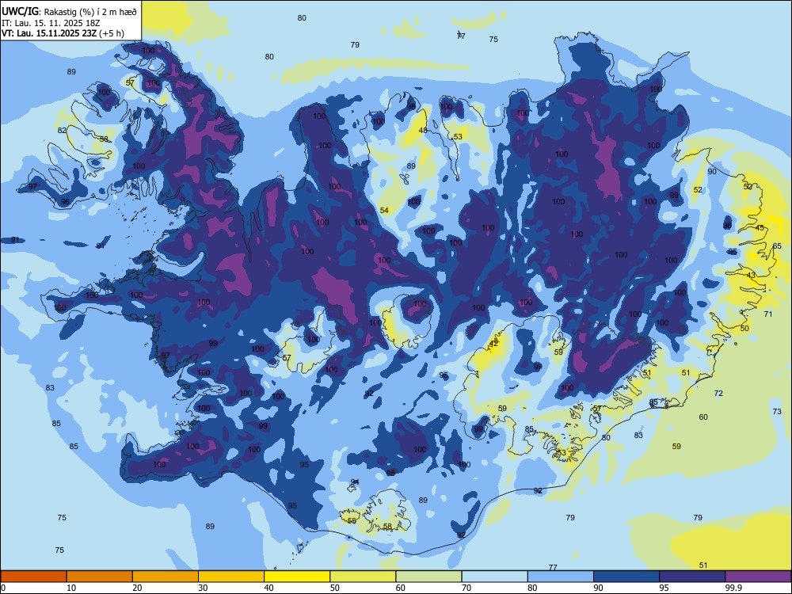Choose the 30–40 golden legend swatch
This screenshot has width=792, height=594.
click(231, 577)
